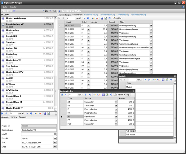Open Tlgld dropdown for Objektbetreuung und Dokumentation
Viewport: 186px width, 154px height.
pos(151,47)
